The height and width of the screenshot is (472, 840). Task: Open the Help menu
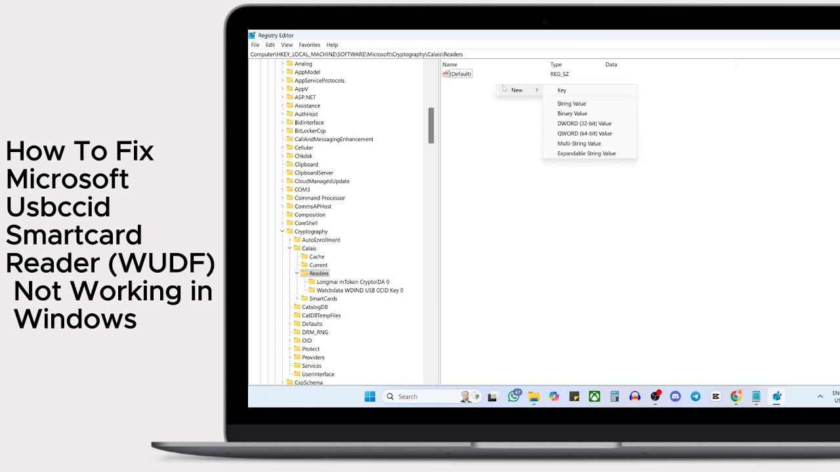(332, 45)
